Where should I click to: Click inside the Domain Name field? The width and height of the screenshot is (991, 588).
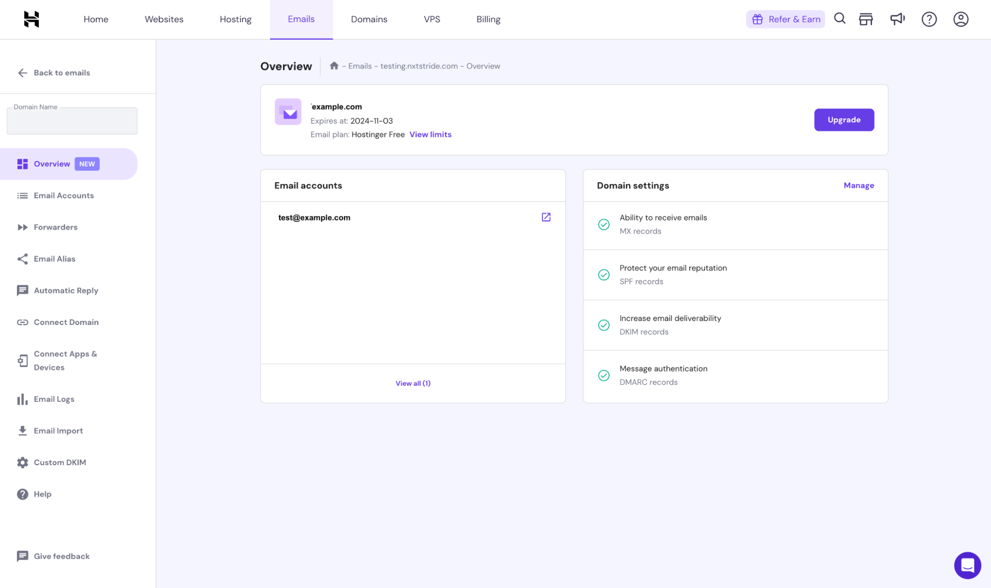pyautogui.click(x=71, y=120)
